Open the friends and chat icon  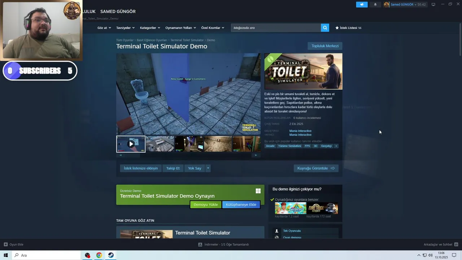pyautogui.click(x=456, y=244)
